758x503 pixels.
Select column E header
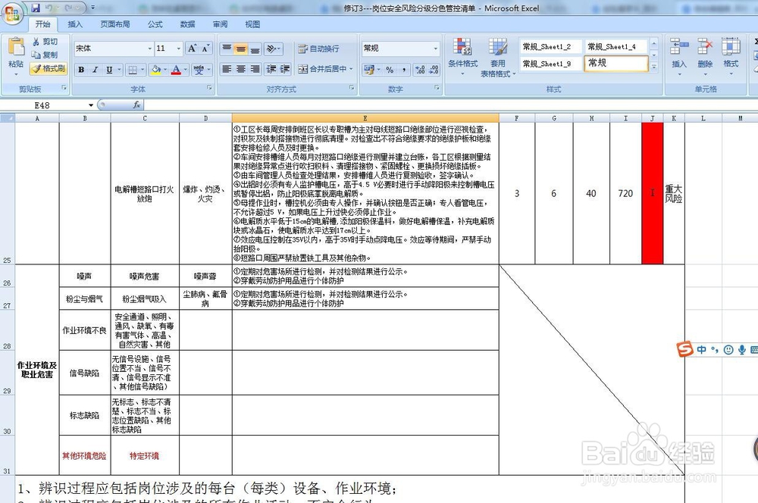pos(365,118)
